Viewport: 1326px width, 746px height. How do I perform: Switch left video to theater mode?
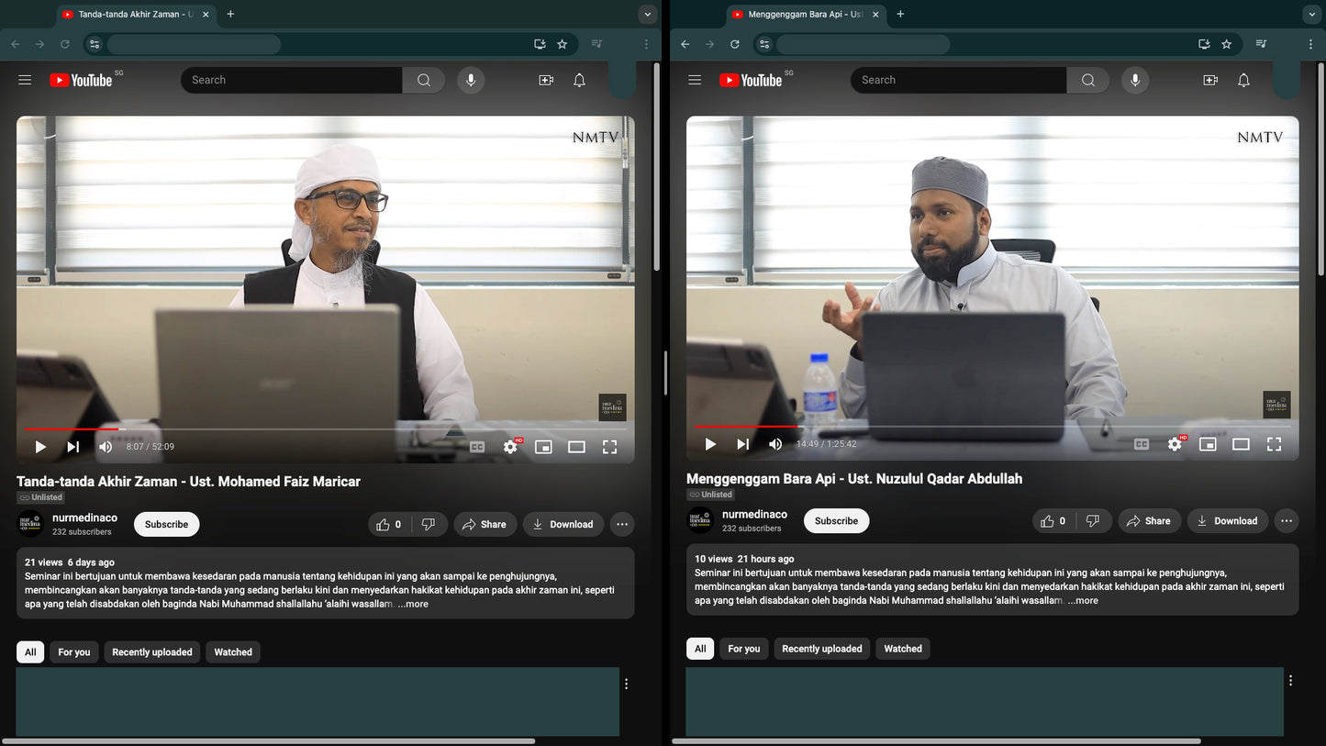click(576, 447)
